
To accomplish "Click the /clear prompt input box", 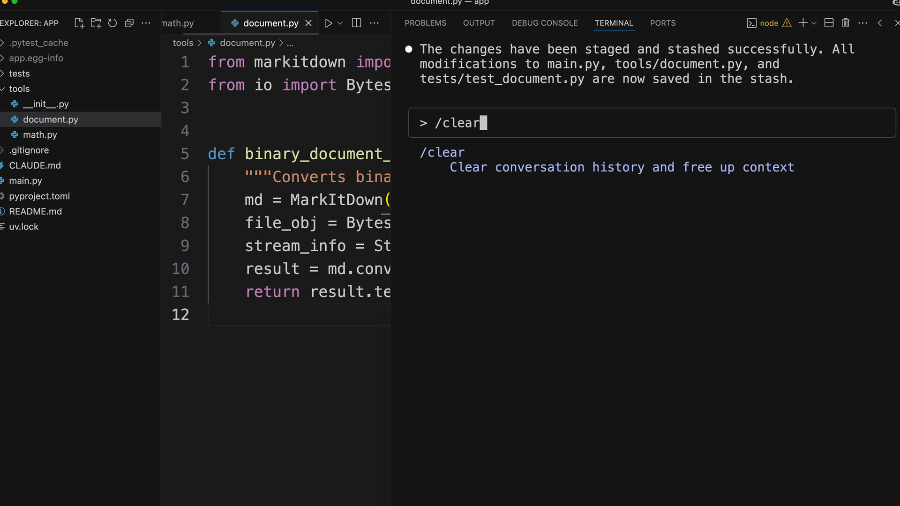I will tap(652, 123).
